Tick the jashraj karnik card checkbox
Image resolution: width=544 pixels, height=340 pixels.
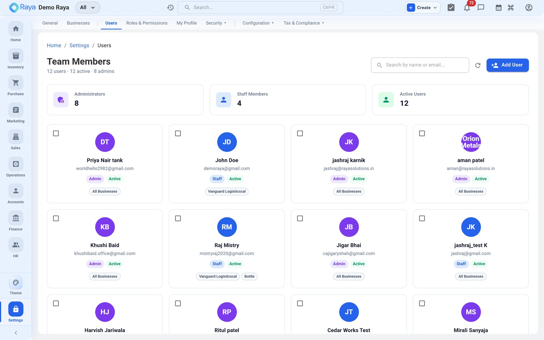pos(300,134)
